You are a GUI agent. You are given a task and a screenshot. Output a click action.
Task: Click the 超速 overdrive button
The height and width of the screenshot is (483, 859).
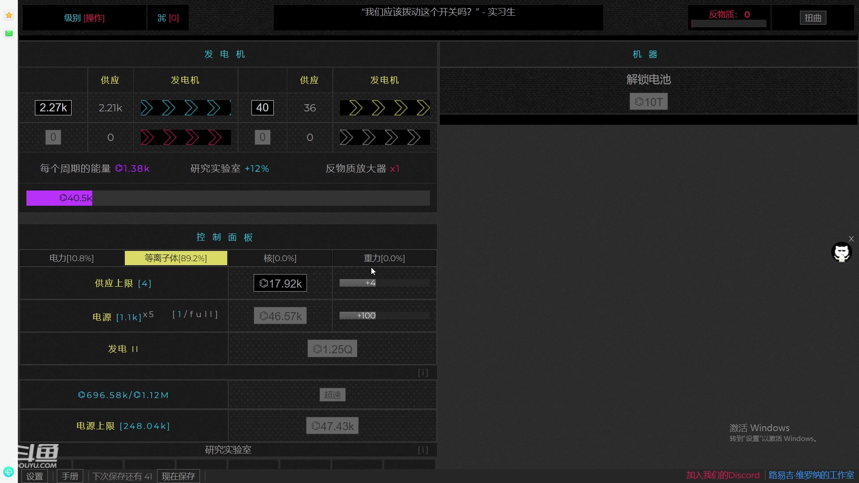tap(332, 395)
